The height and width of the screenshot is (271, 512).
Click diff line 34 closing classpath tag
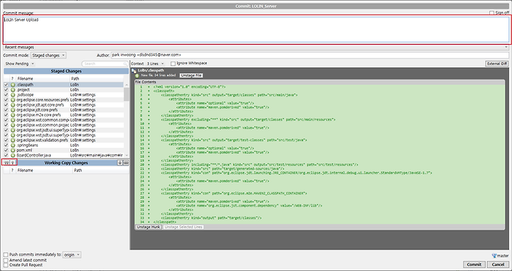click(165, 222)
